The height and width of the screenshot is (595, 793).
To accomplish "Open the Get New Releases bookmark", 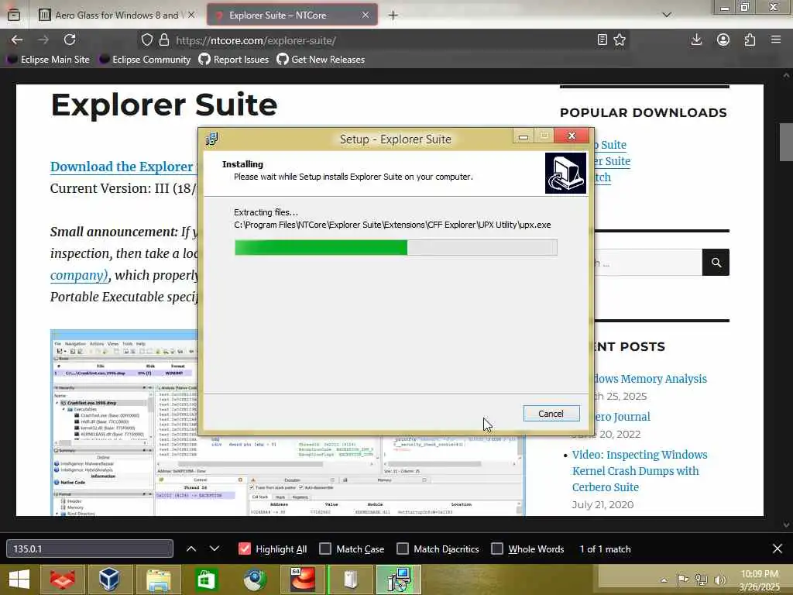I will pyautogui.click(x=321, y=60).
